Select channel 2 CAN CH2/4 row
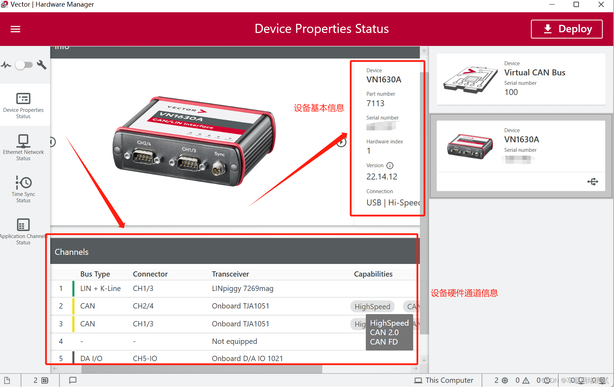Image resolution: width=614 pixels, height=387 pixels. tap(235, 306)
